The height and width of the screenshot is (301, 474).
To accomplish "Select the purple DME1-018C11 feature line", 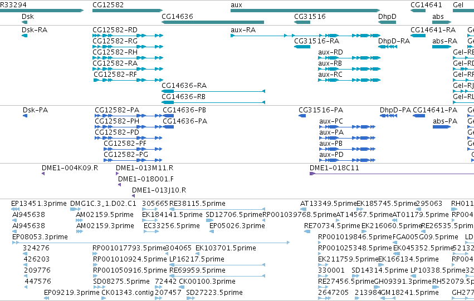I will point(392,174).
